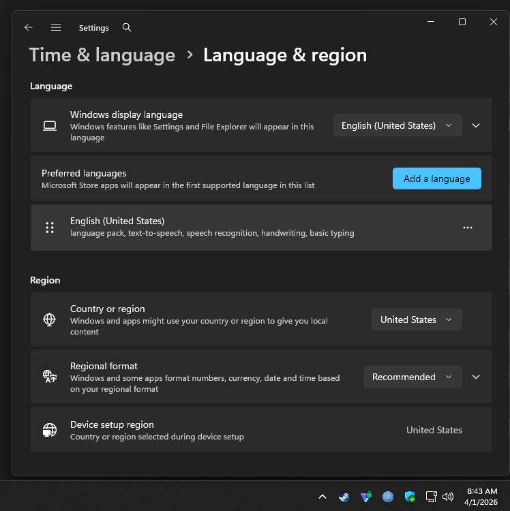Viewport: 510px width, 511px height.
Task: Select the English (United States) language row
Action: click(261, 228)
